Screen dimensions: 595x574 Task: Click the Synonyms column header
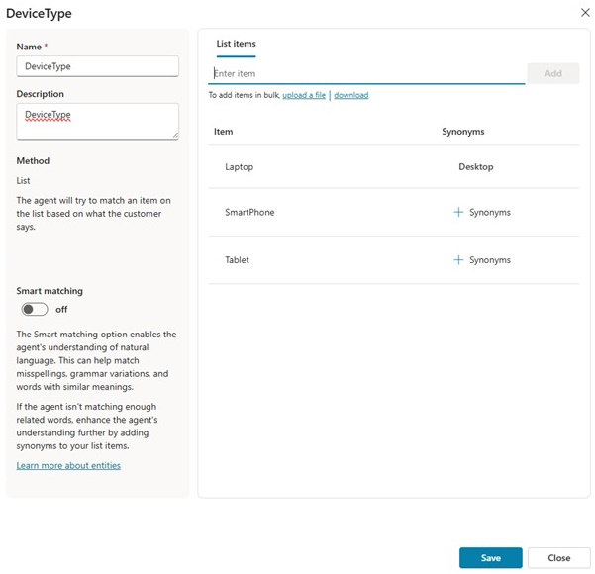pos(462,131)
